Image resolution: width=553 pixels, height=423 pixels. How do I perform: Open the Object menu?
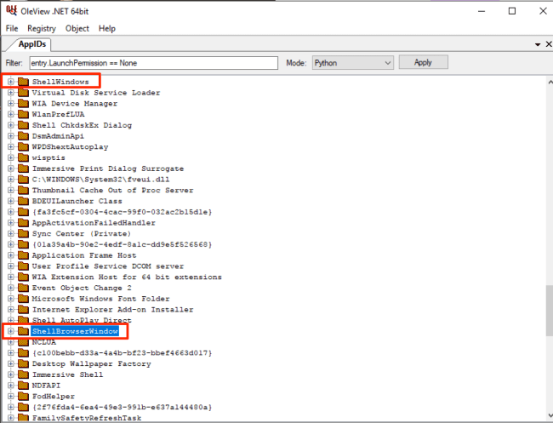pyautogui.click(x=77, y=28)
